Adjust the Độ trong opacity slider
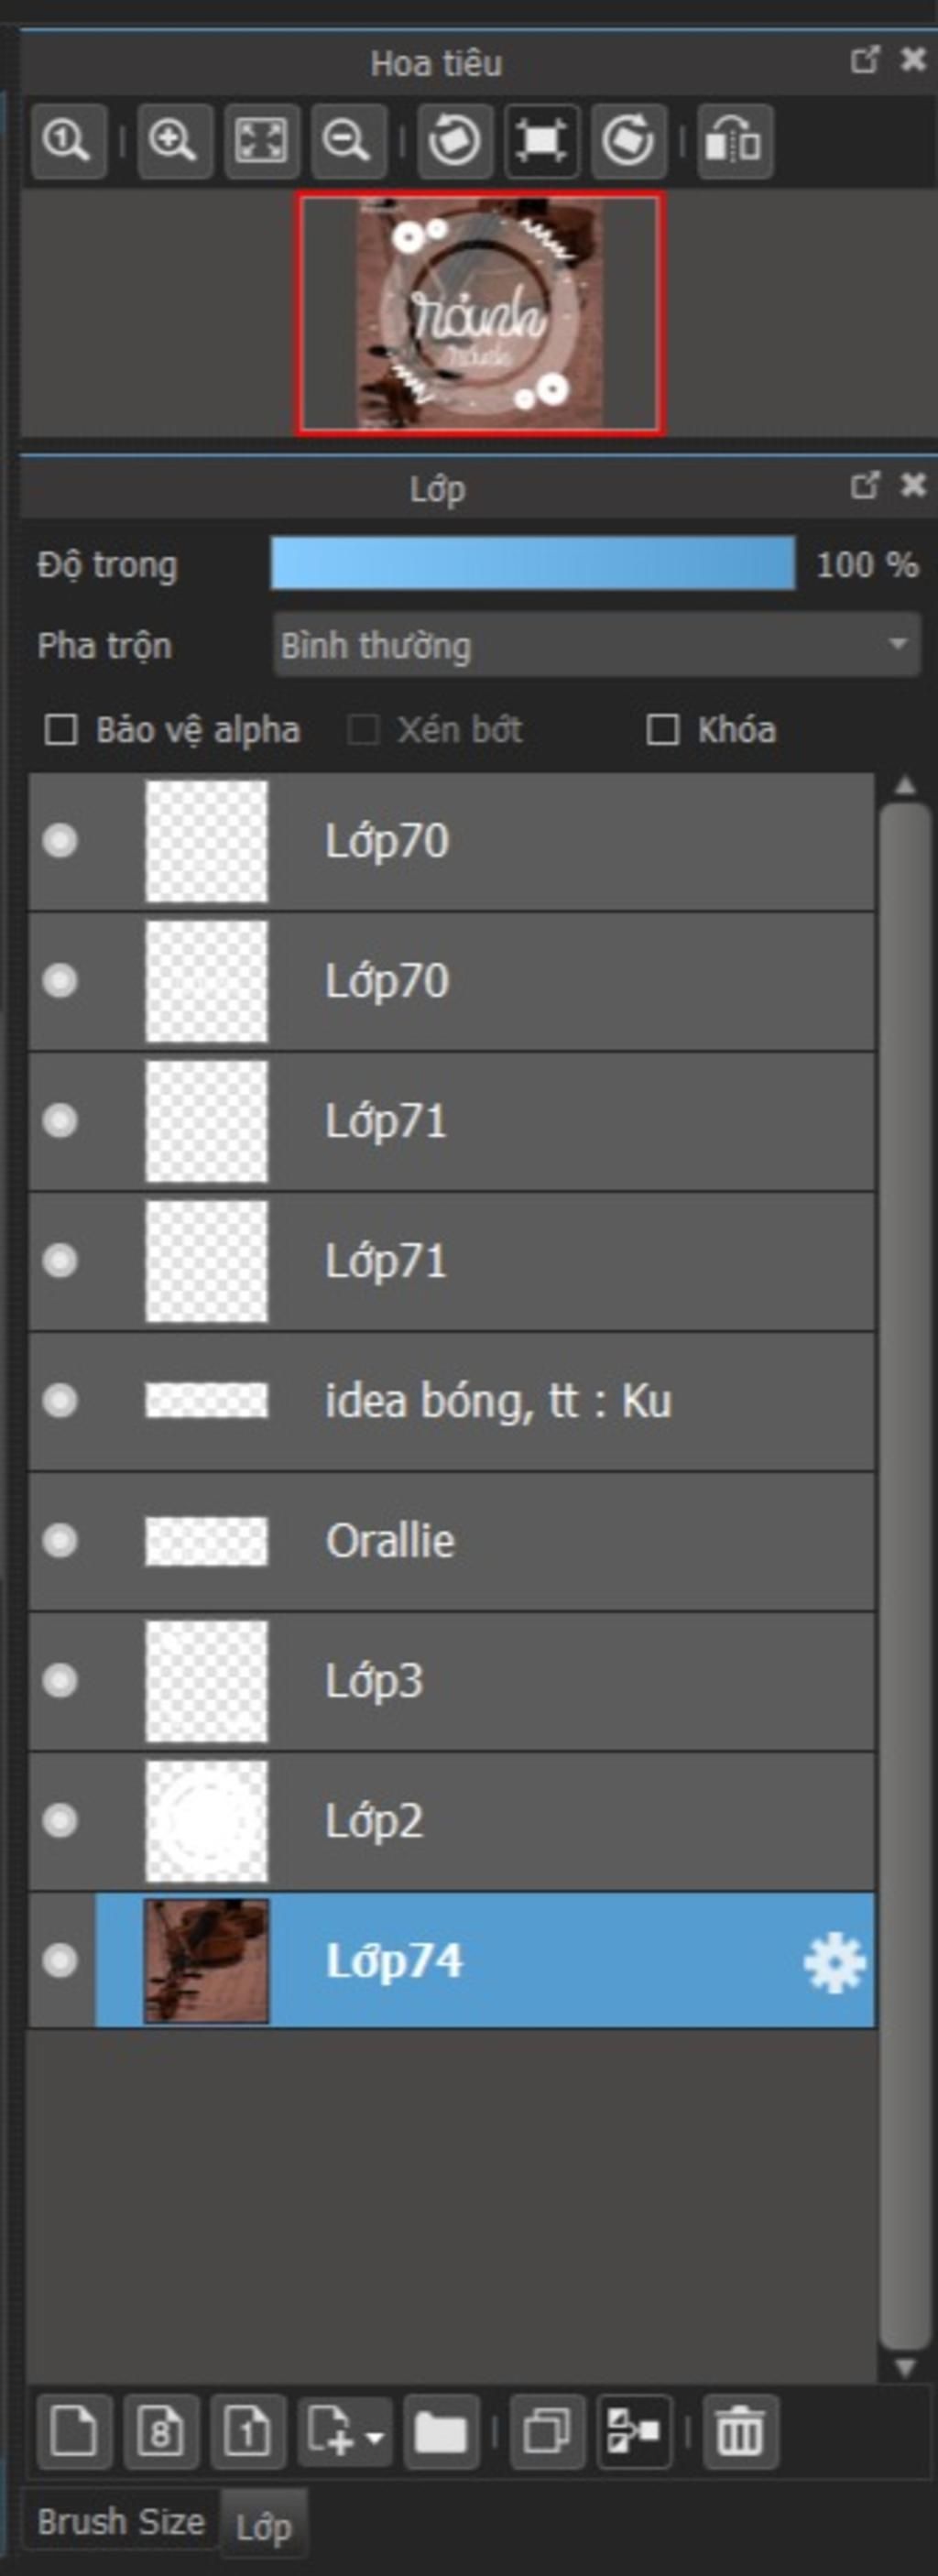 tap(533, 563)
